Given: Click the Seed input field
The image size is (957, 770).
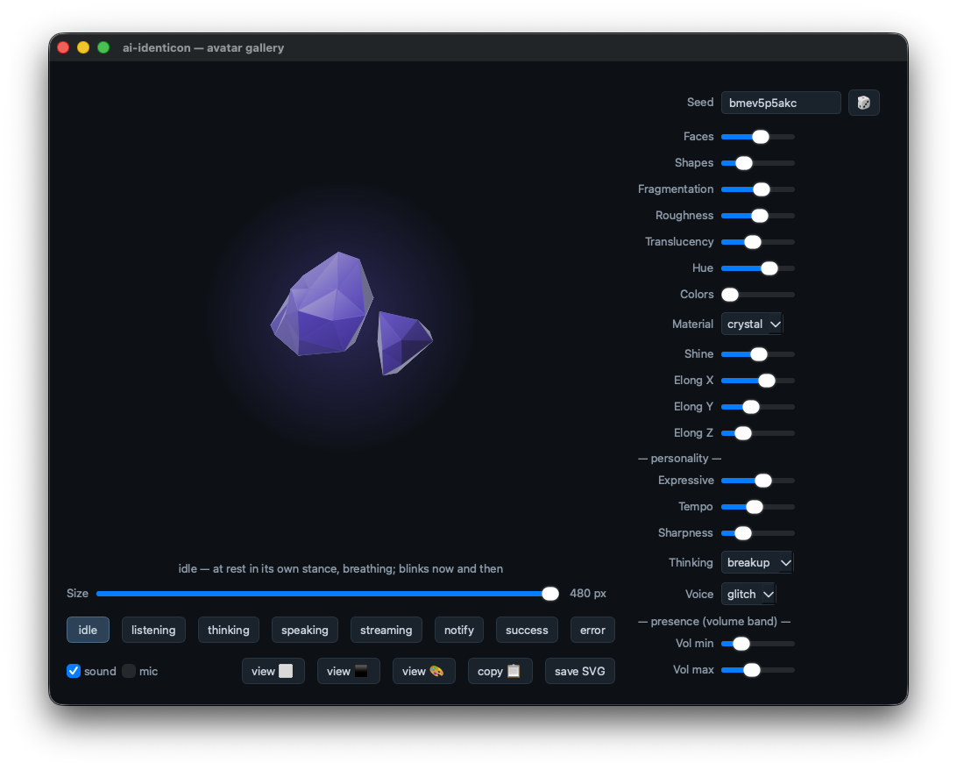Looking at the screenshot, I should click(781, 103).
